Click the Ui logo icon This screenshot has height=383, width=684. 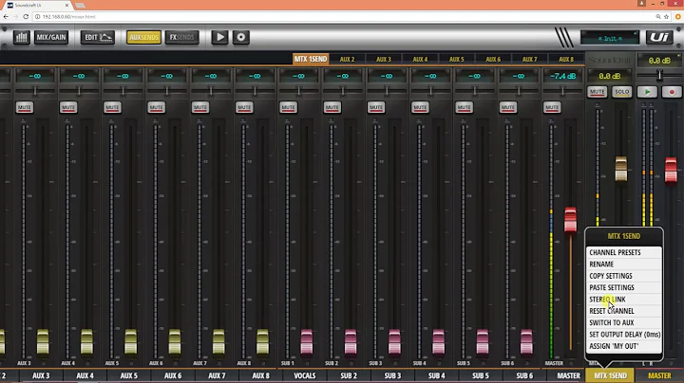coord(659,37)
